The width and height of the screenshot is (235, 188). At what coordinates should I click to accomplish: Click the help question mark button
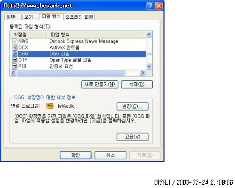[150, 6]
